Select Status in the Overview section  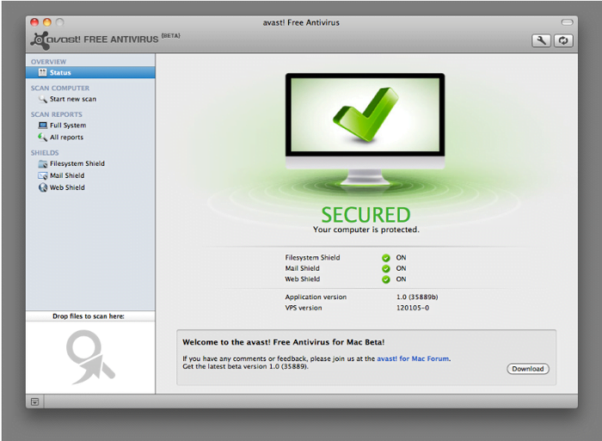[x=90, y=72]
